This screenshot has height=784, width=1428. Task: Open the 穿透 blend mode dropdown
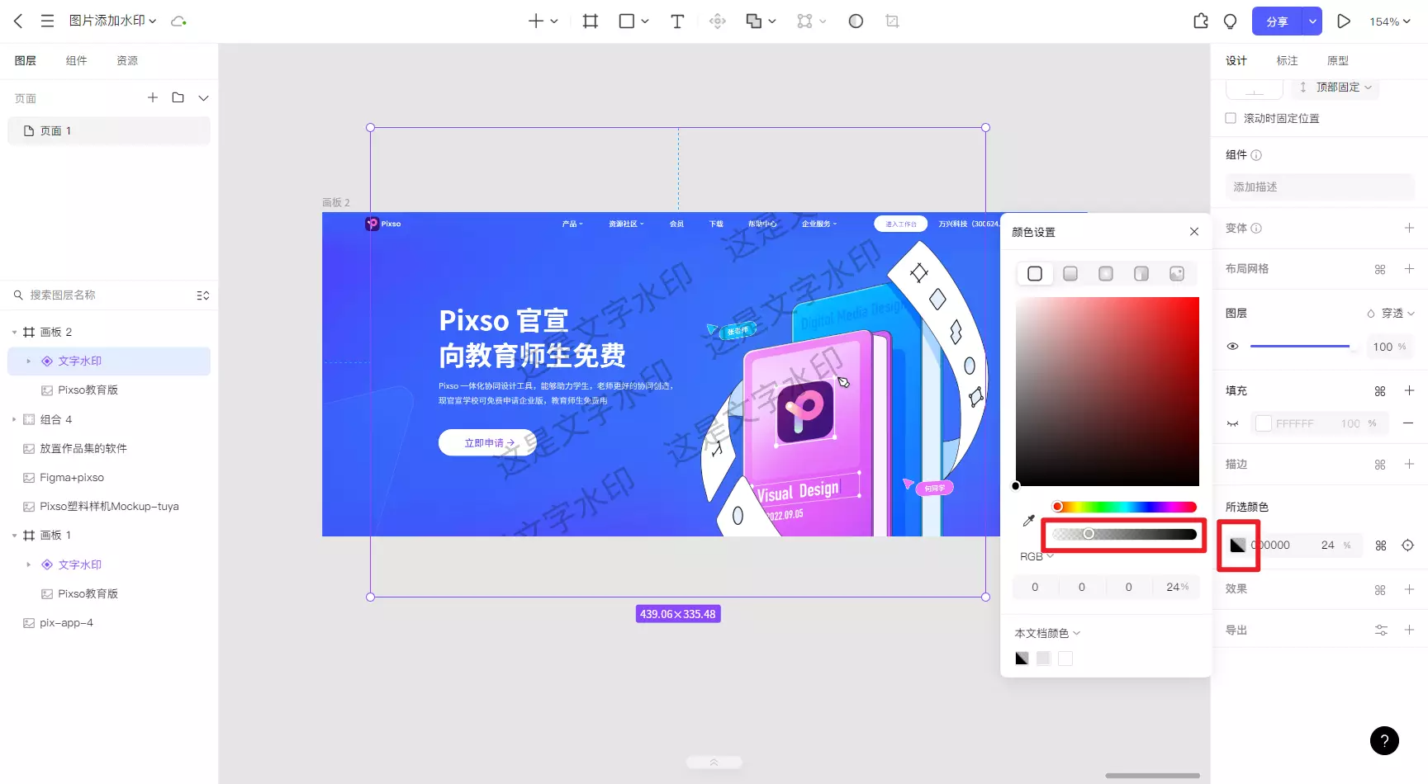(x=1391, y=314)
